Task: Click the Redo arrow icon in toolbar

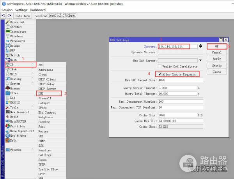Action: pos(9,16)
